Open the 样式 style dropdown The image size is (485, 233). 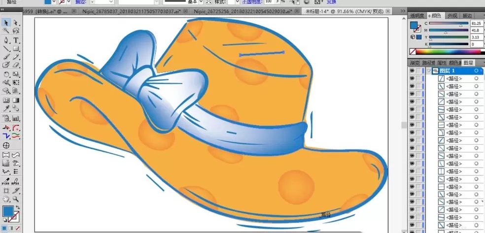(237, 2)
